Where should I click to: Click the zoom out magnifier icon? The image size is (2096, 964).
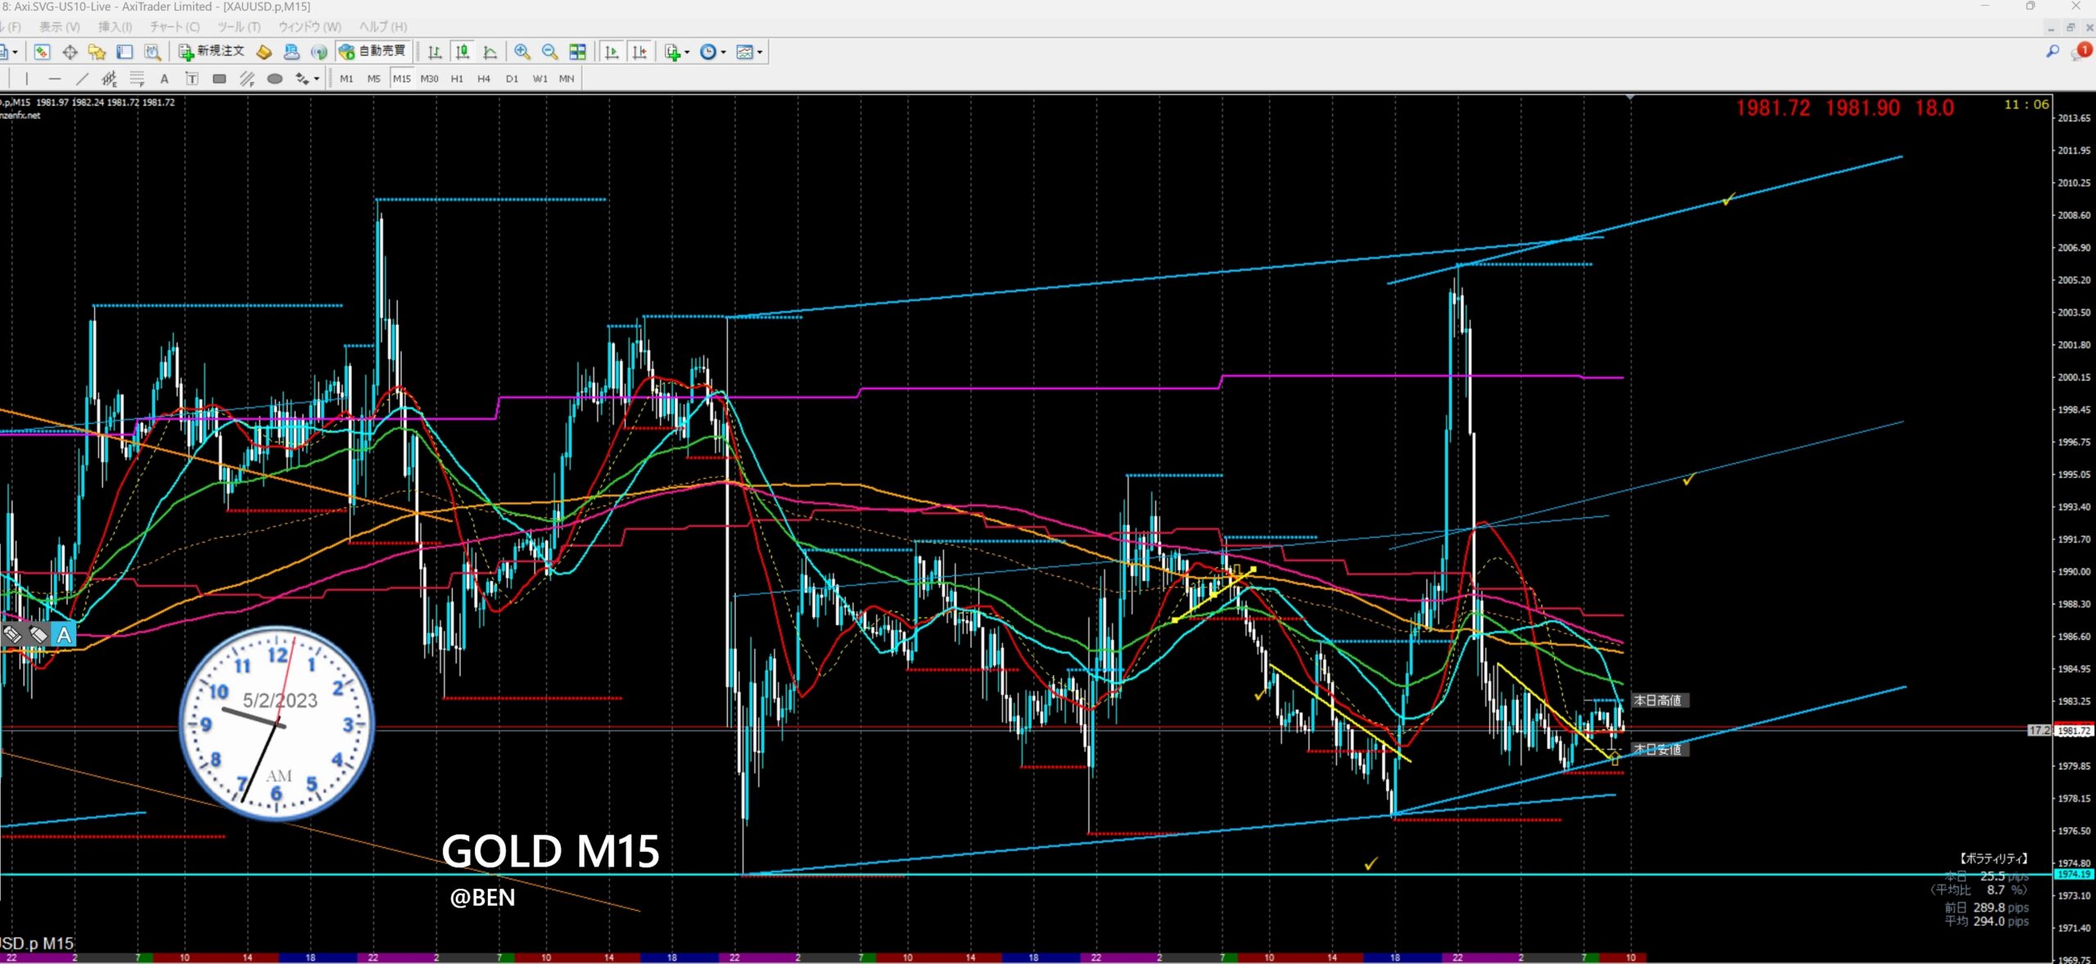[x=549, y=52]
